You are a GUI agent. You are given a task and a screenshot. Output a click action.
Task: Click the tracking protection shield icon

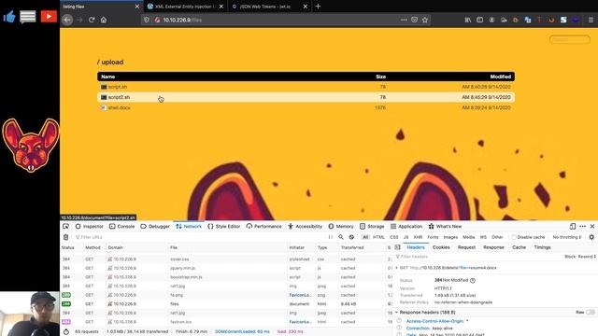(147, 20)
